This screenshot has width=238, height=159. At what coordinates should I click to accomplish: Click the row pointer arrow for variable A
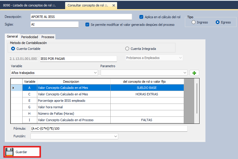[13, 88]
